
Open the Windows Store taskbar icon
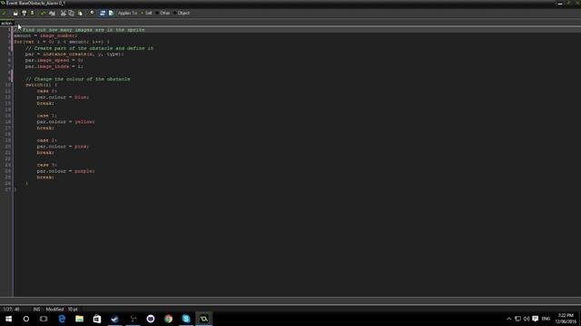[97, 319]
